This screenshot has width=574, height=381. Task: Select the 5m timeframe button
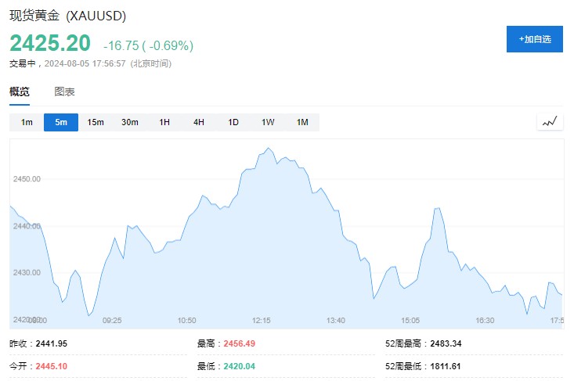(61, 122)
